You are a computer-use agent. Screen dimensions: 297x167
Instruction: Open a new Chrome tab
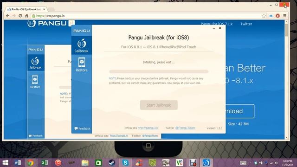tap(52, 9)
